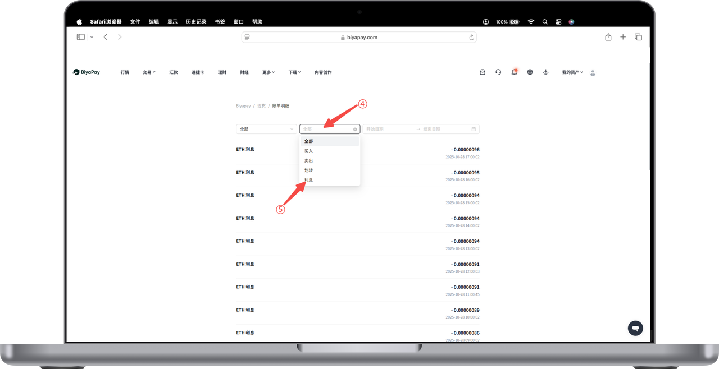Screen dimensions: 719x369
Task: Click the globe language icon
Action: [x=530, y=72]
